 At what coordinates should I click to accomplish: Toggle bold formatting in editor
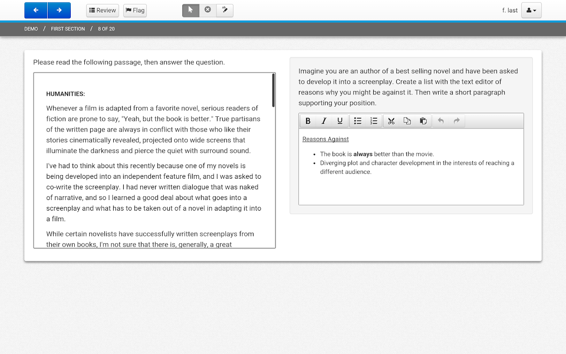[308, 121]
